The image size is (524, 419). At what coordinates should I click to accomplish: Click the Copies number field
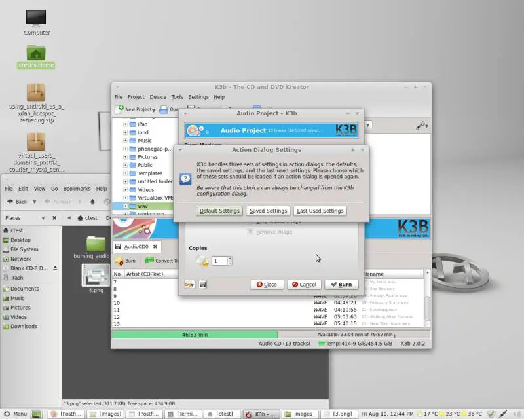click(x=219, y=261)
